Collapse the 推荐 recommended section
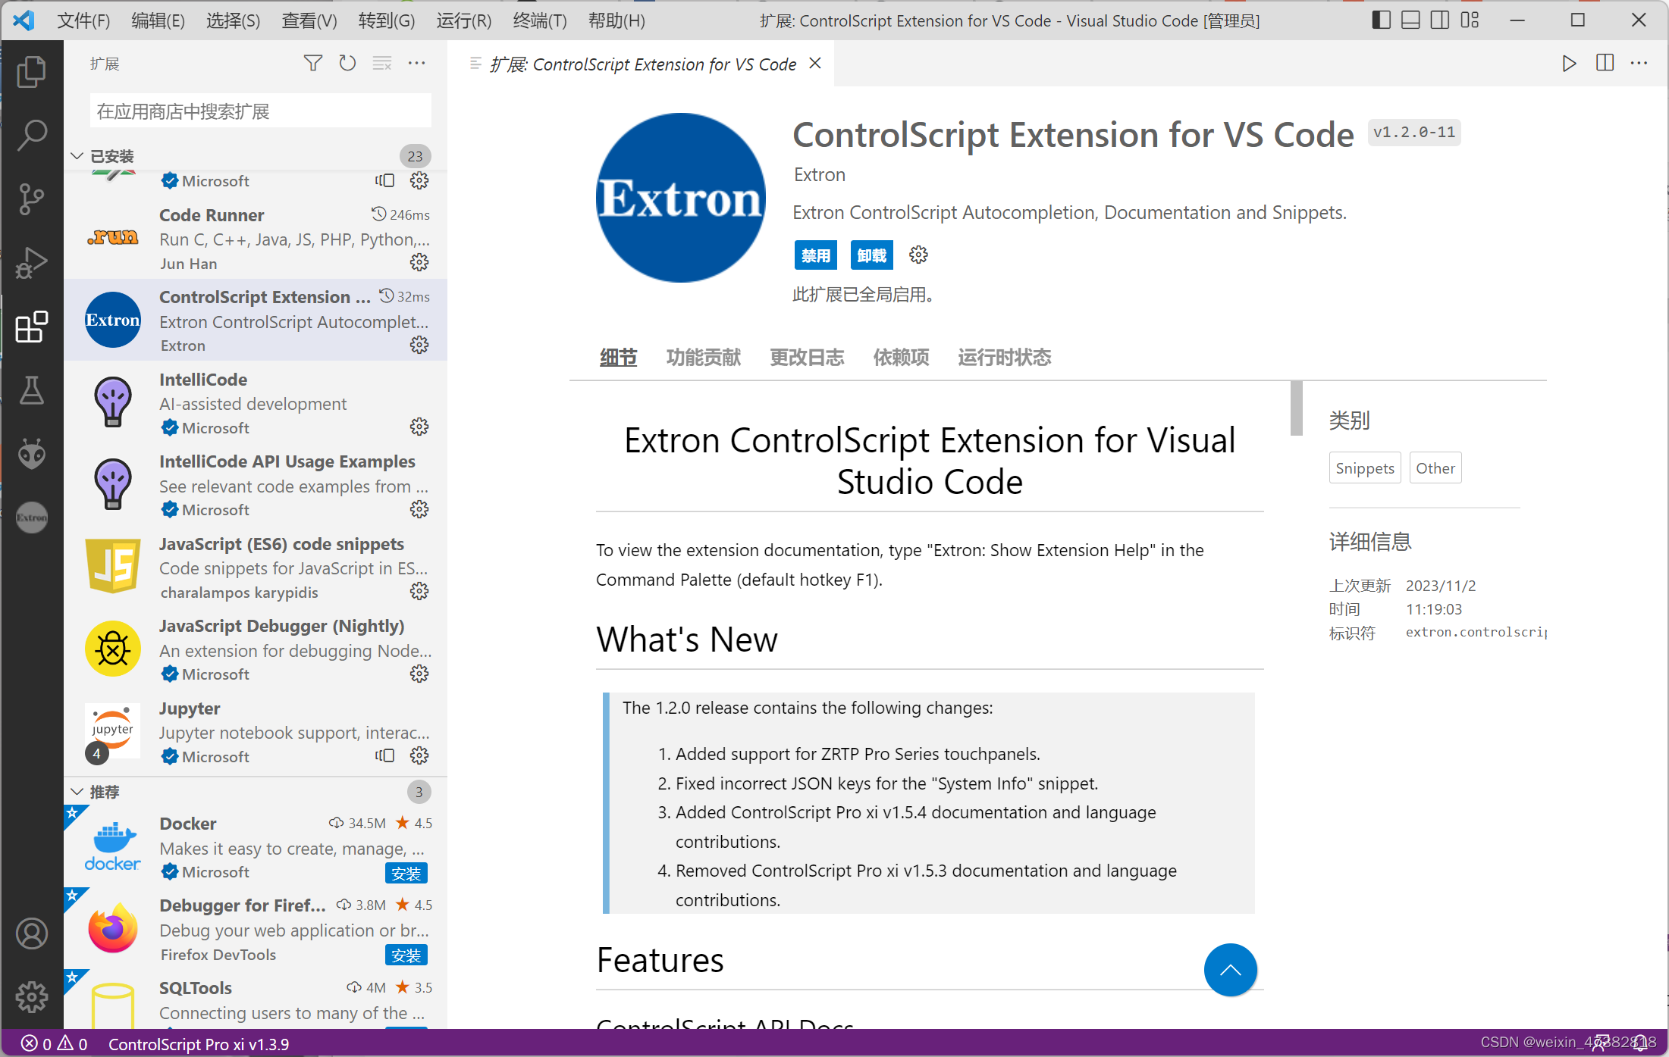The height and width of the screenshot is (1057, 1669). pyautogui.click(x=77, y=792)
